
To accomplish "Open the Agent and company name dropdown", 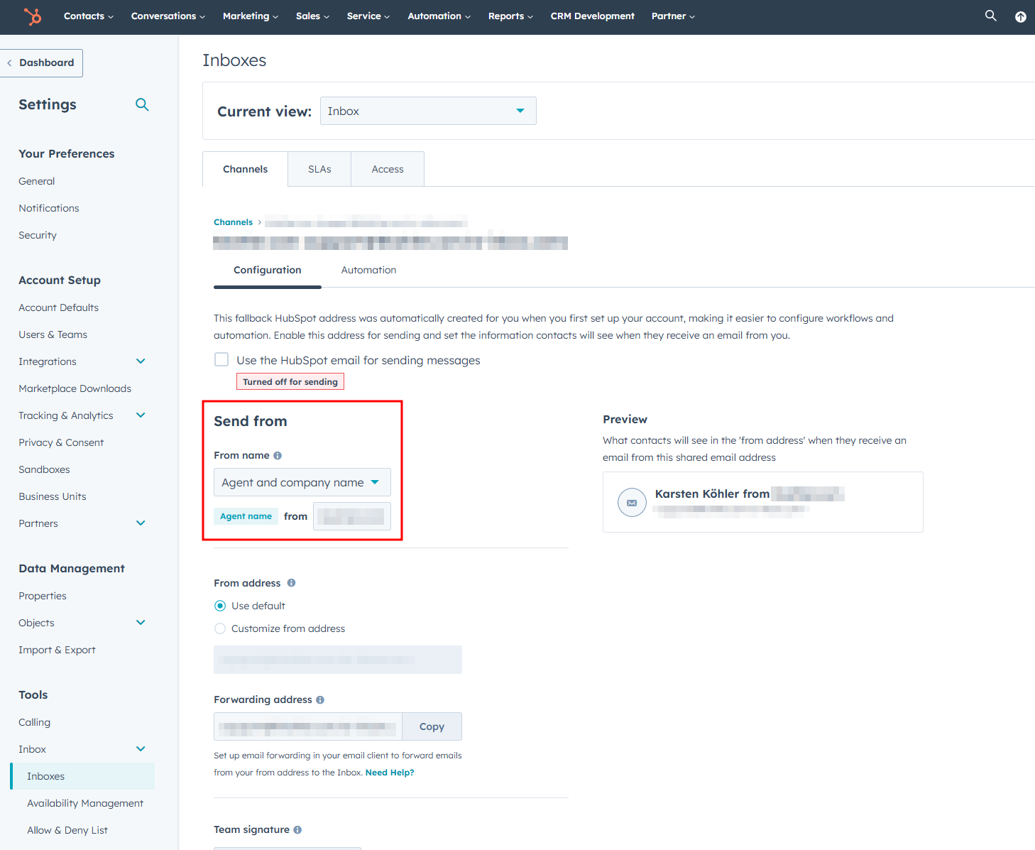I will (x=302, y=482).
